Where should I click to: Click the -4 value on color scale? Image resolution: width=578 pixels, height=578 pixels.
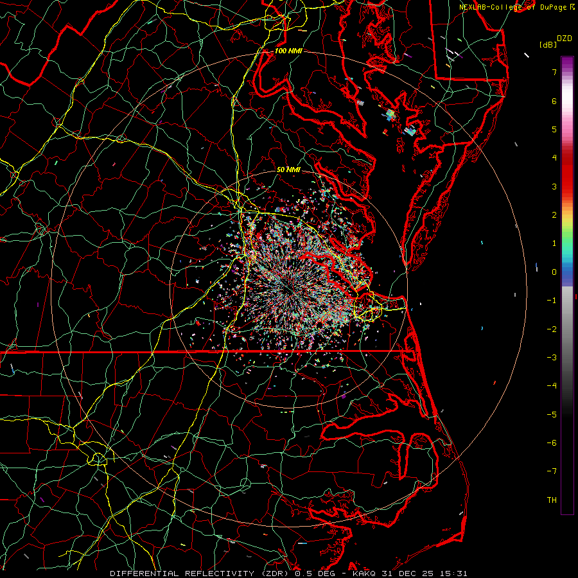click(552, 386)
